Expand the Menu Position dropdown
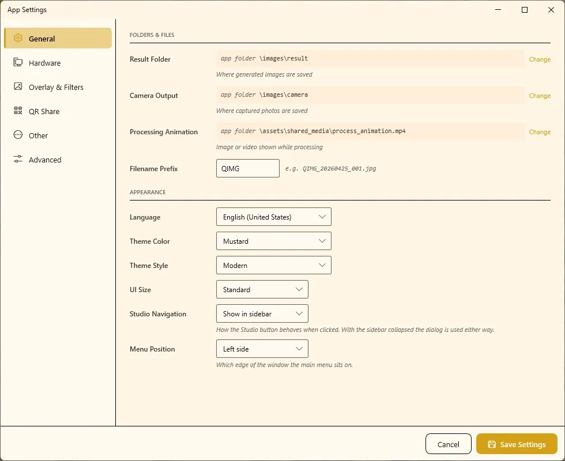 [262, 349]
